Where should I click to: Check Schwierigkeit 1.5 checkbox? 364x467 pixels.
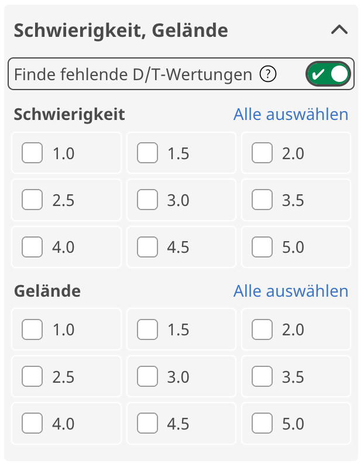point(147,153)
